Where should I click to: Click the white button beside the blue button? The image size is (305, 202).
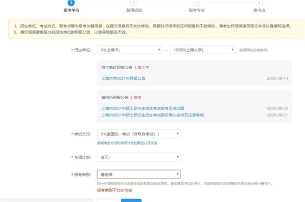[107, 200]
